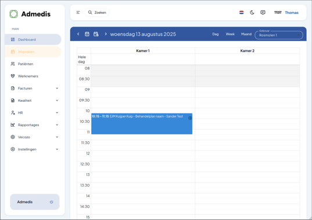The width and height of the screenshot is (312, 220).
Task: Expand the Rapportages submenu chevron
Action: click(x=57, y=125)
